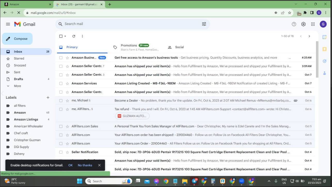
Task: Dismiss the notification prompt with X
Action: click(99, 165)
